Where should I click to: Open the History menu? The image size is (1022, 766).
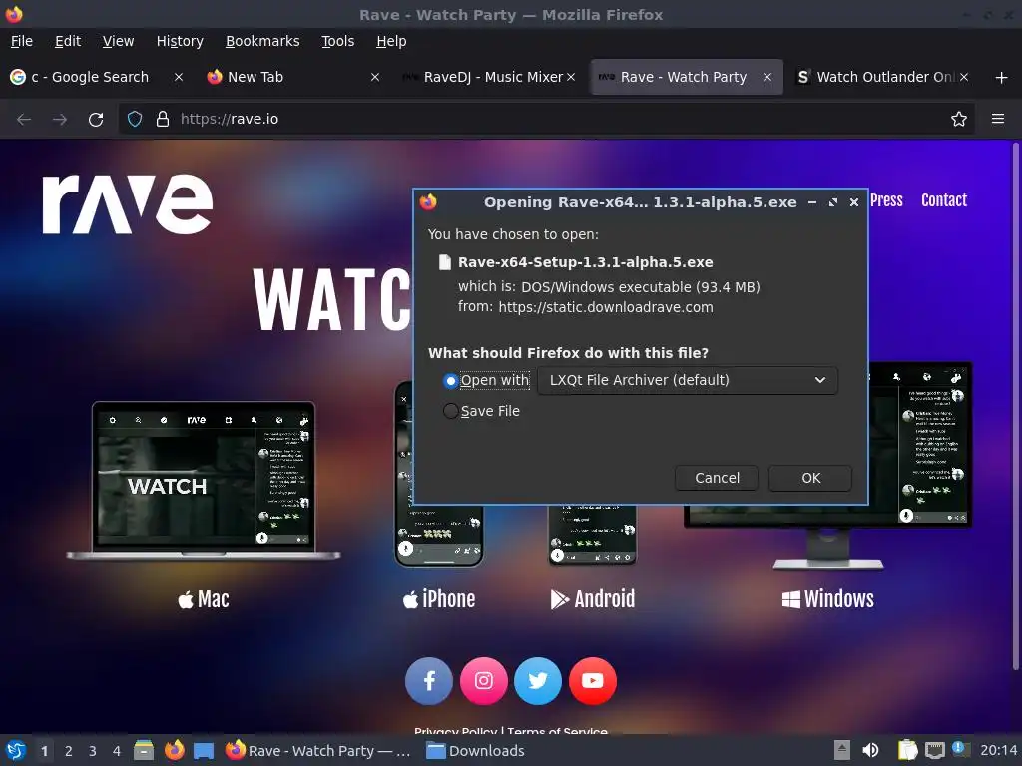click(x=180, y=41)
